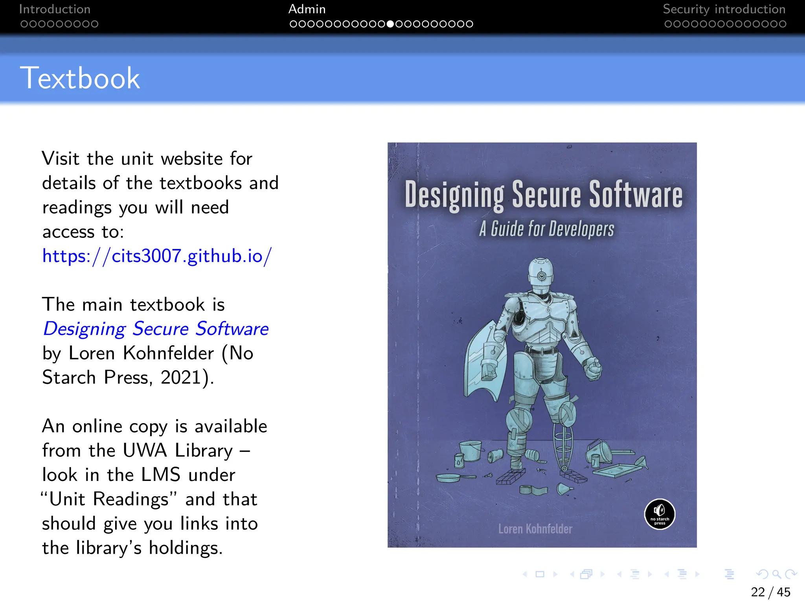
Task: Click the section lines icon
Action: pos(682,575)
